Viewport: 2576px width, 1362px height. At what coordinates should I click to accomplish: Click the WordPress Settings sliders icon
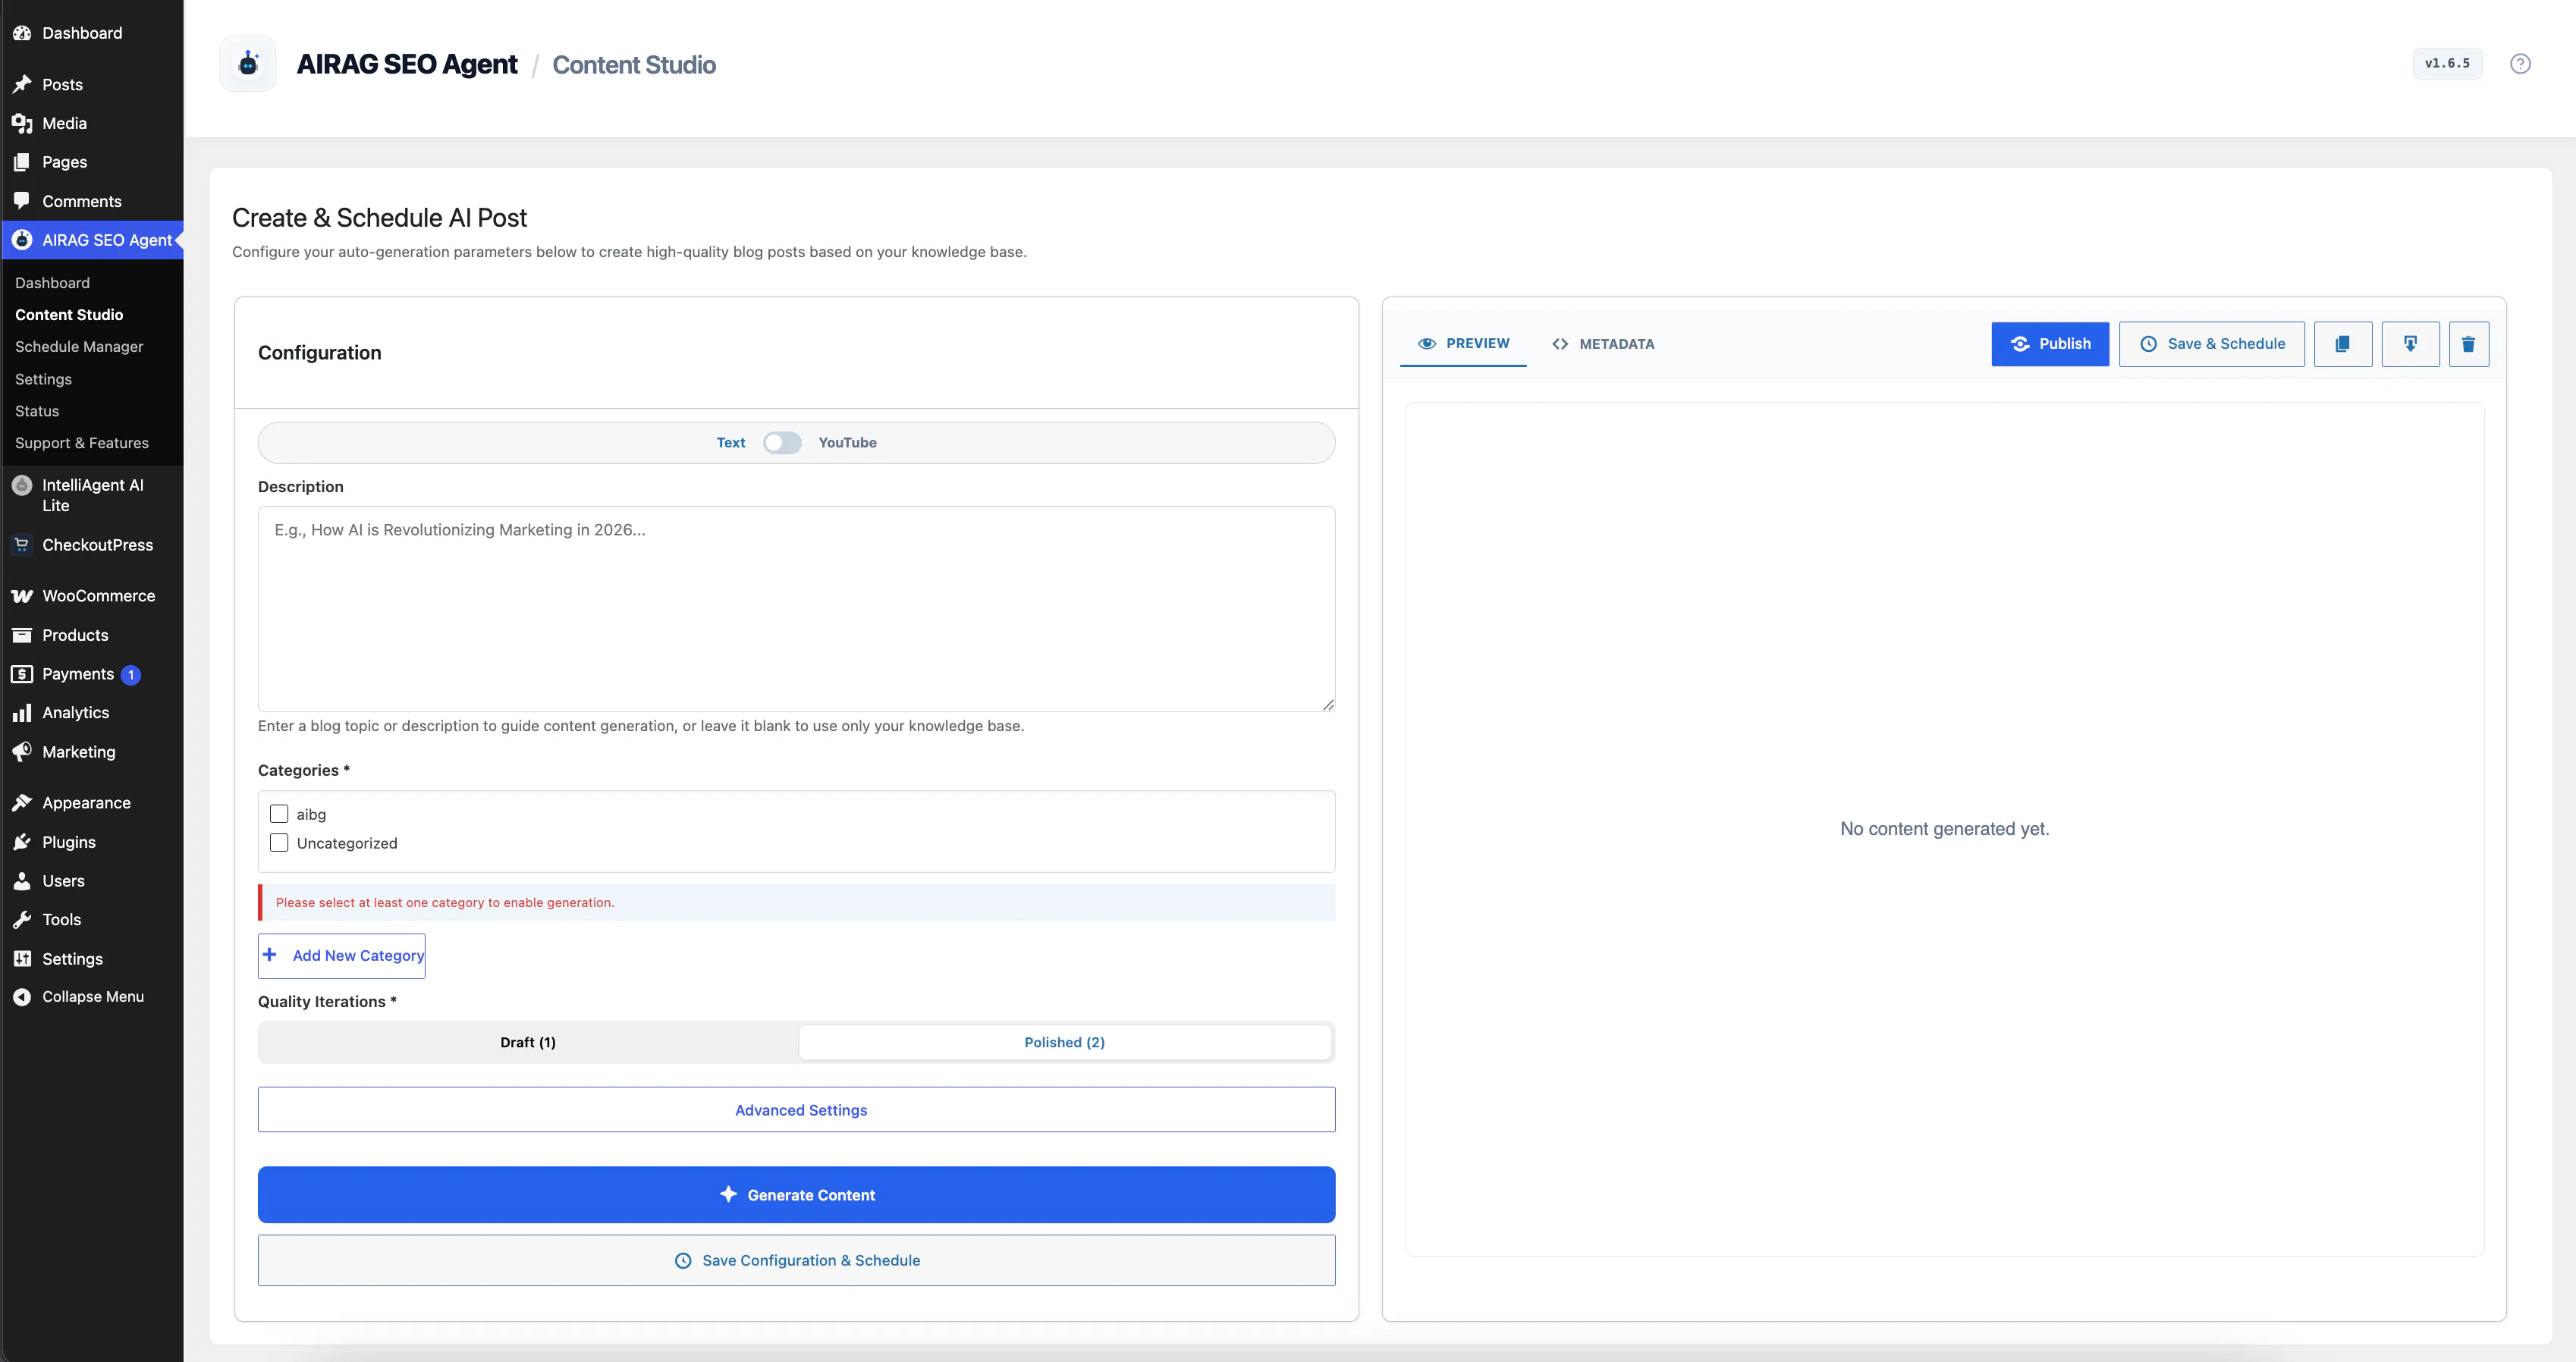(22, 959)
